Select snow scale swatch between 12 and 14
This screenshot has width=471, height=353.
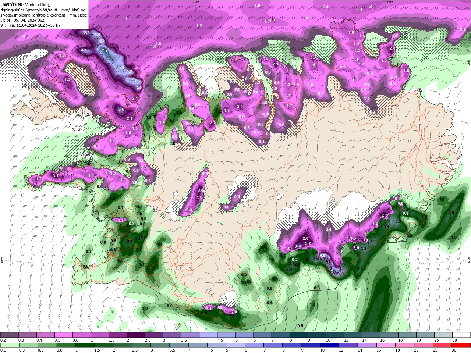click(354, 335)
